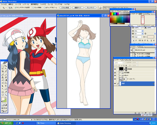Select the Lasso tool
The width and height of the screenshot is (157, 125).
(x=3, y=69)
